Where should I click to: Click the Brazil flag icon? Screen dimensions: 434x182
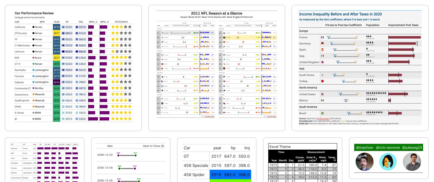point(322,113)
